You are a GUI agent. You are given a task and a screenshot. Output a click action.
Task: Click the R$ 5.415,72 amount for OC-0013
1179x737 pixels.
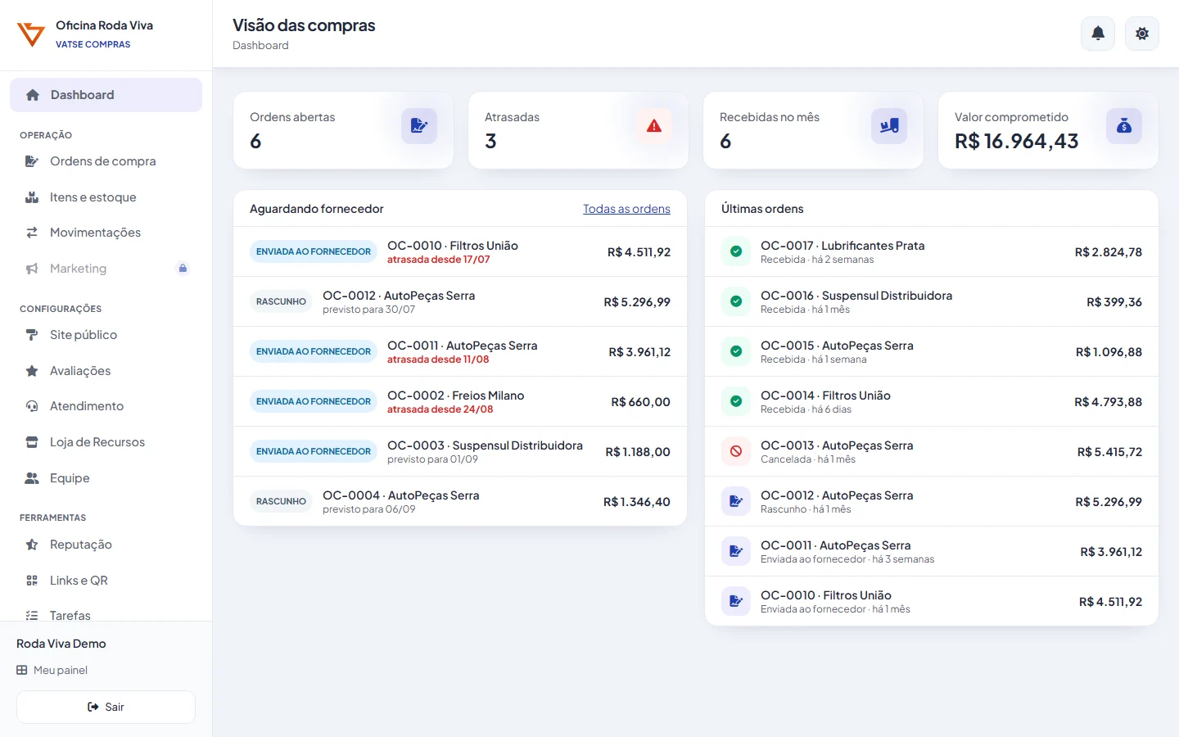point(1109,452)
